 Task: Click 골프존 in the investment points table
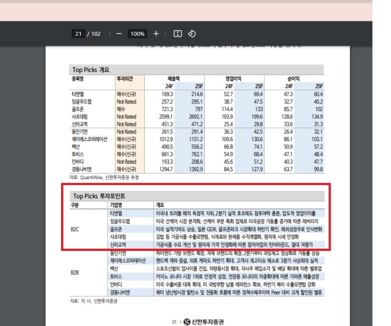pyautogui.click(x=116, y=229)
